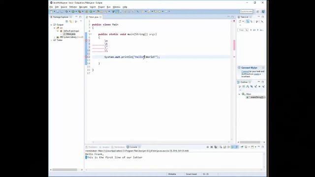Select Main.java in Package Explorer

click(x=69, y=34)
